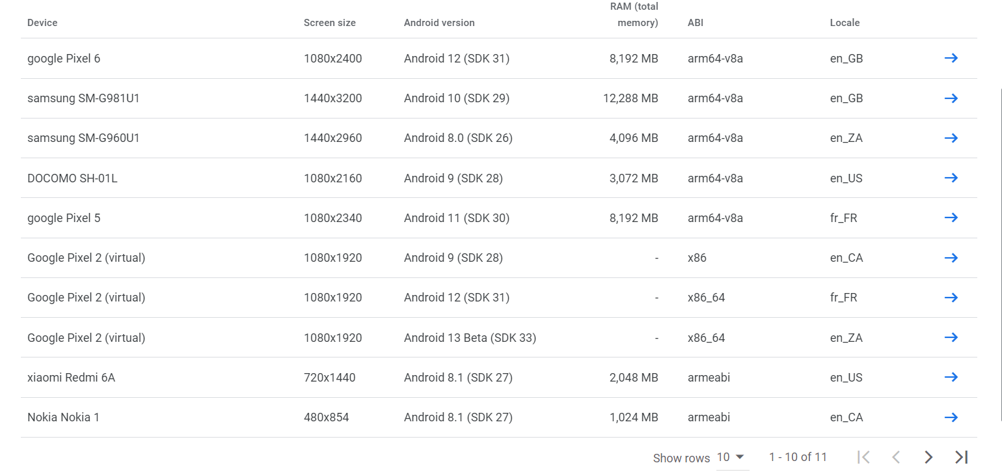Expand the rows-per-page selector arrow

pyautogui.click(x=739, y=458)
